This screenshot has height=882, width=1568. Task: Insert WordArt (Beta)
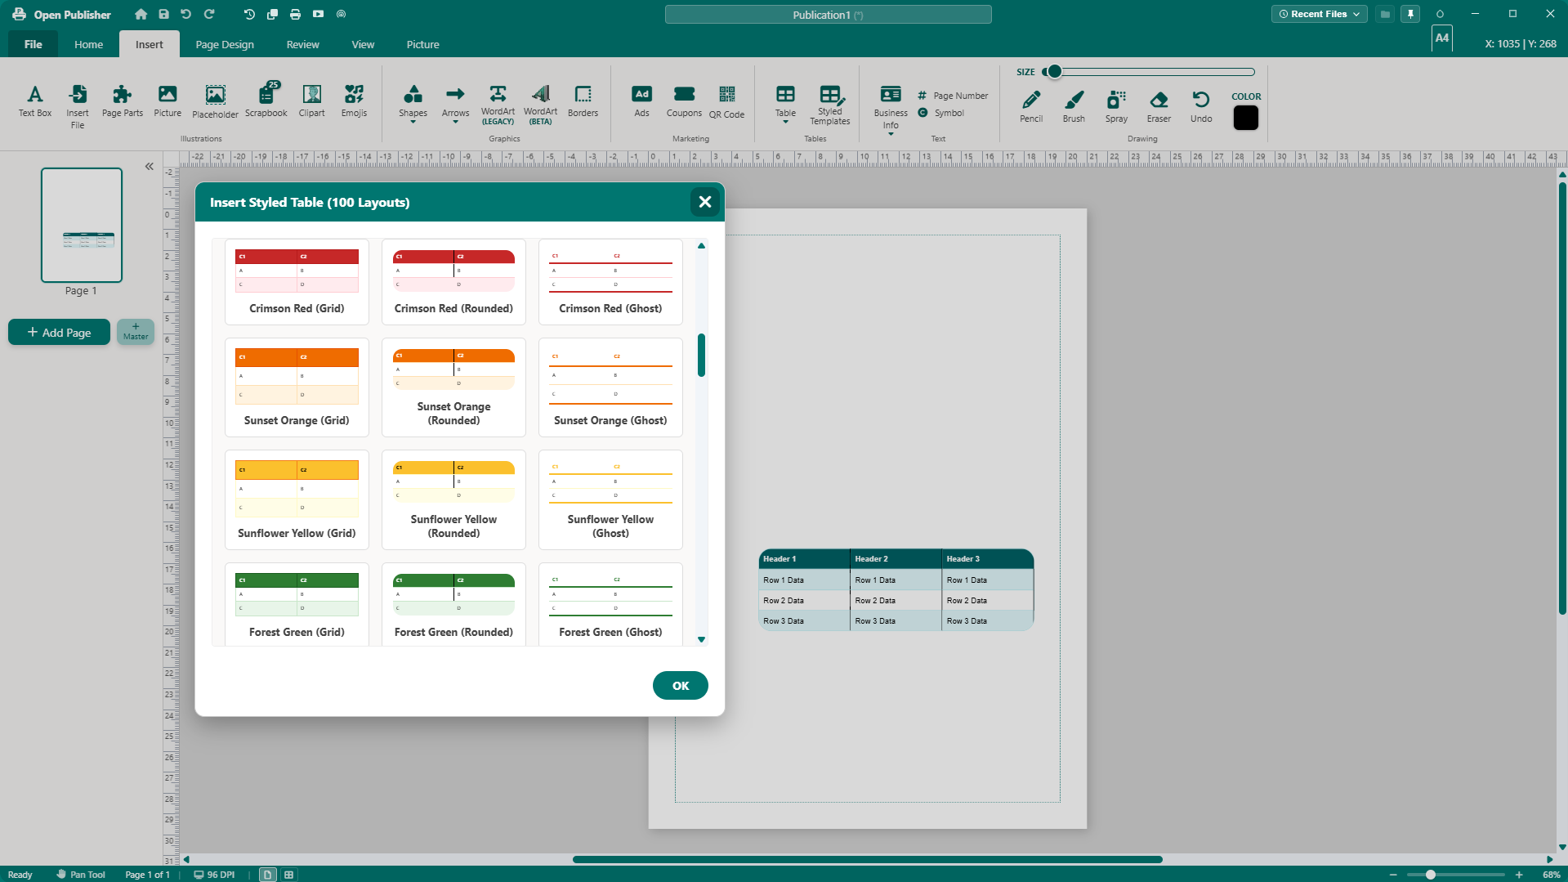540,105
